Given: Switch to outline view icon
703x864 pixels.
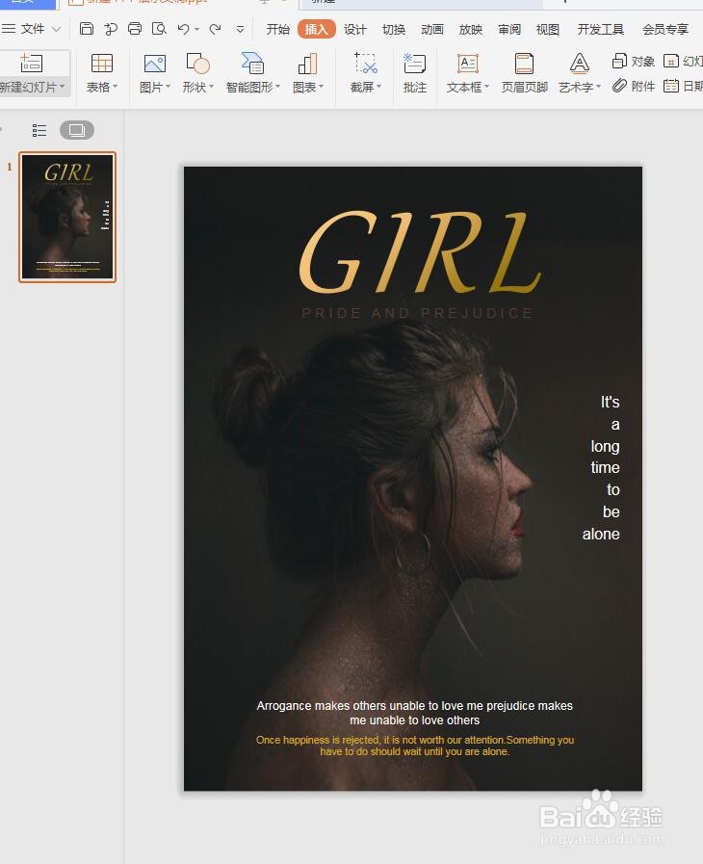Looking at the screenshot, I should (39, 130).
